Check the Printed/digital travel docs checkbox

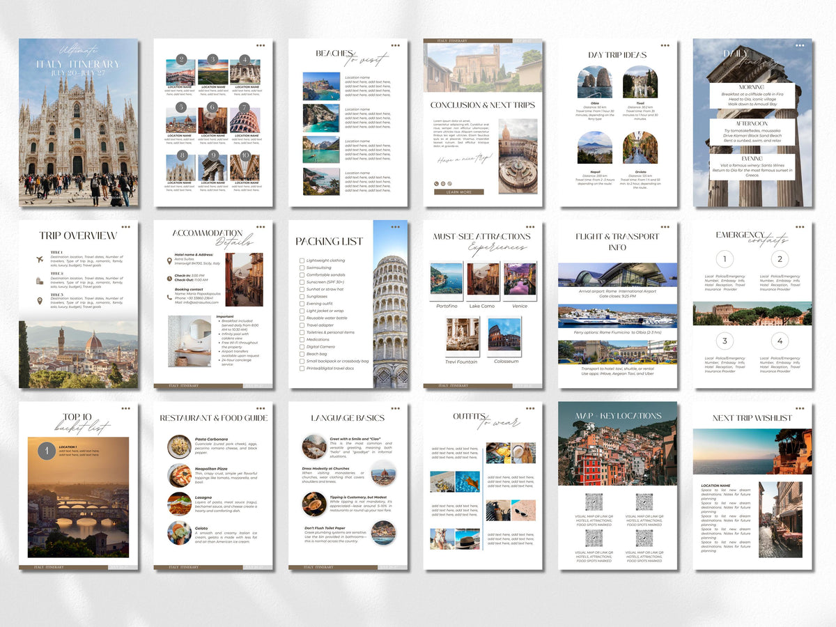click(x=302, y=368)
